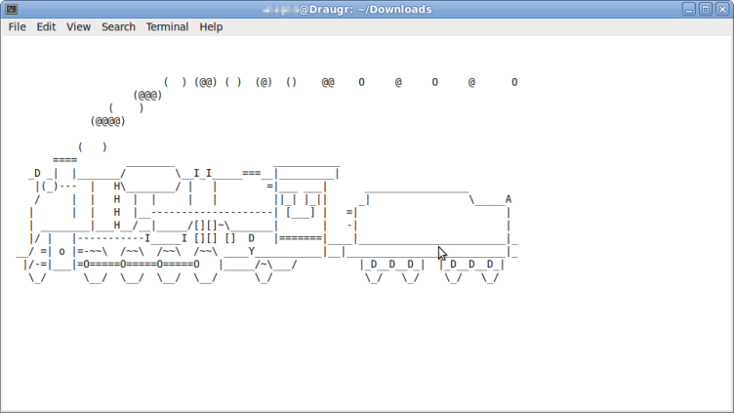
Task: Open the View menu
Action: pyautogui.click(x=78, y=27)
